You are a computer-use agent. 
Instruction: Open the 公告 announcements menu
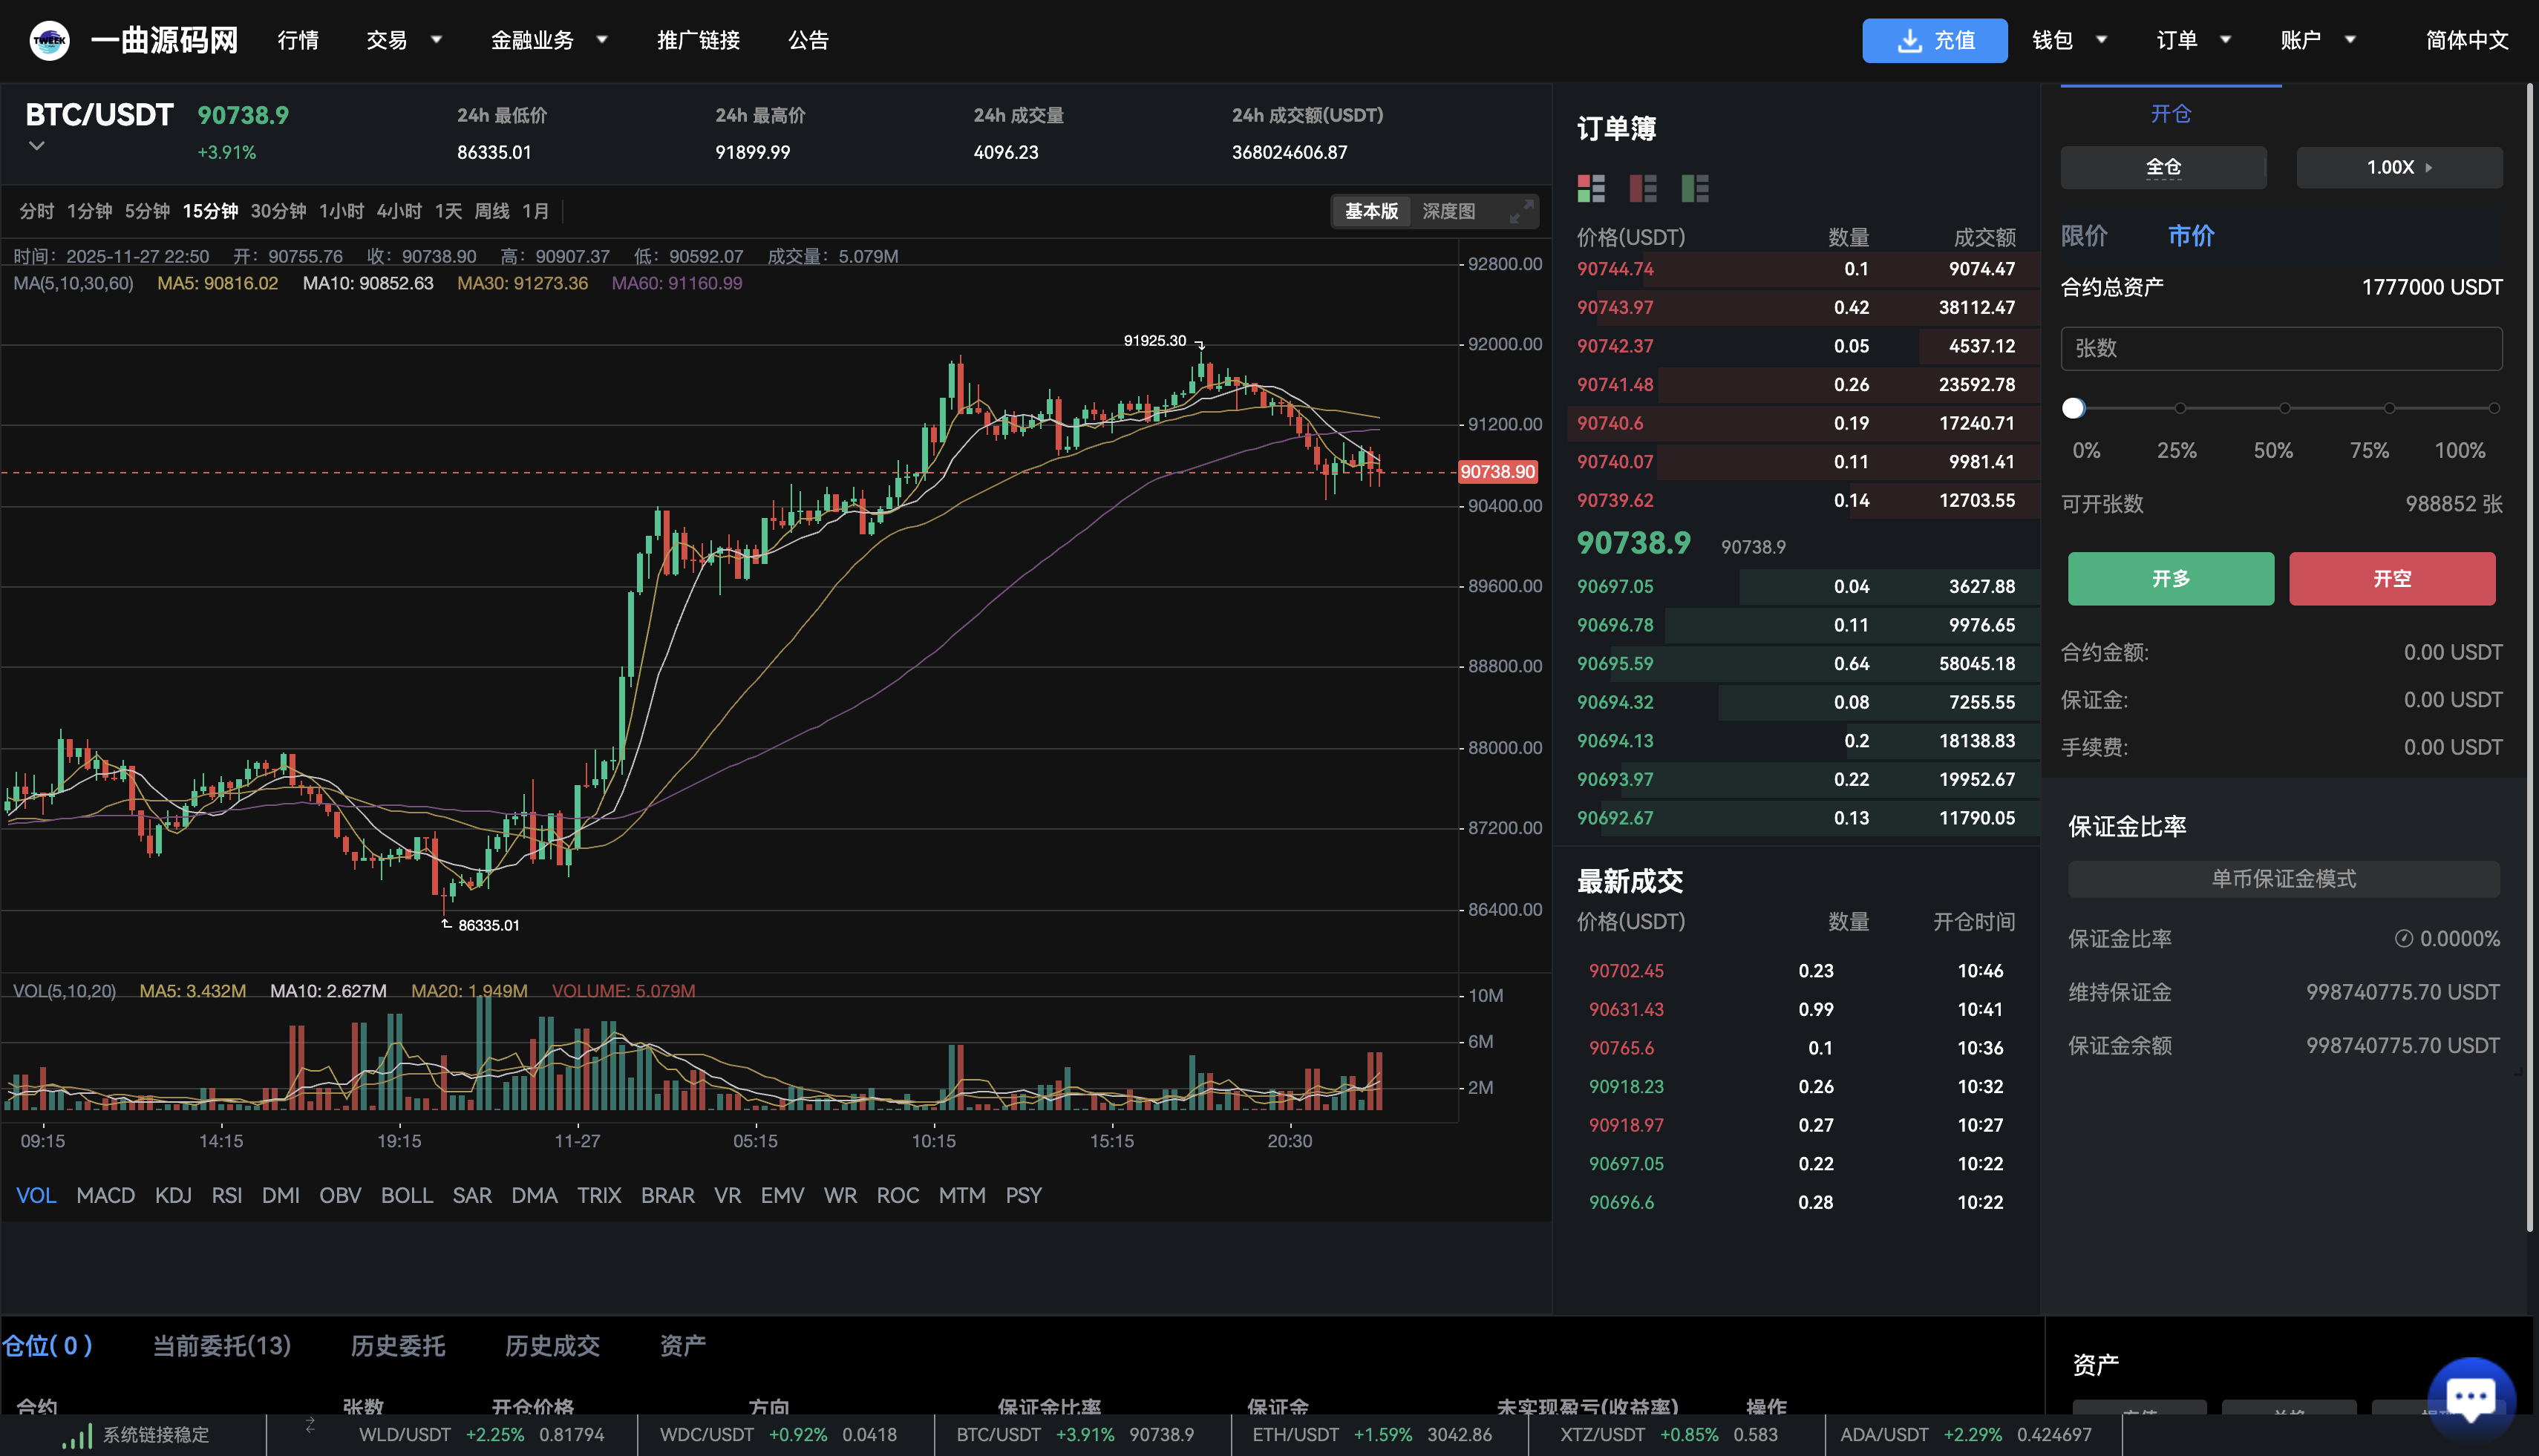pyautogui.click(x=809, y=40)
